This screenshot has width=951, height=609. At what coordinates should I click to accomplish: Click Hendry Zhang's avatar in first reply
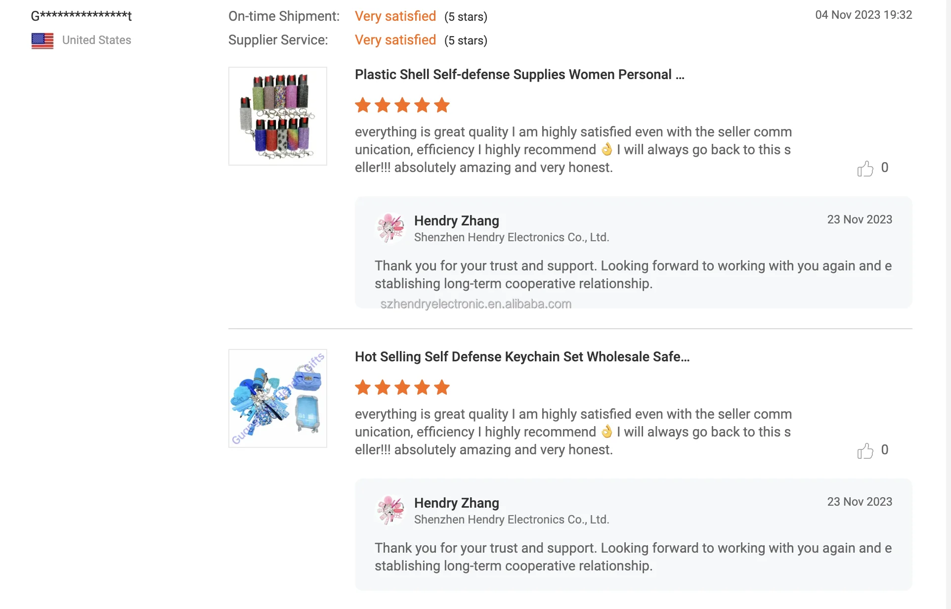click(x=390, y=227)
